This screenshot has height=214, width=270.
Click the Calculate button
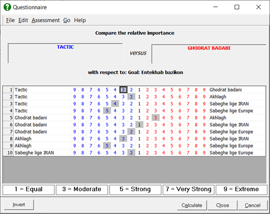click(x=192, y=205)
